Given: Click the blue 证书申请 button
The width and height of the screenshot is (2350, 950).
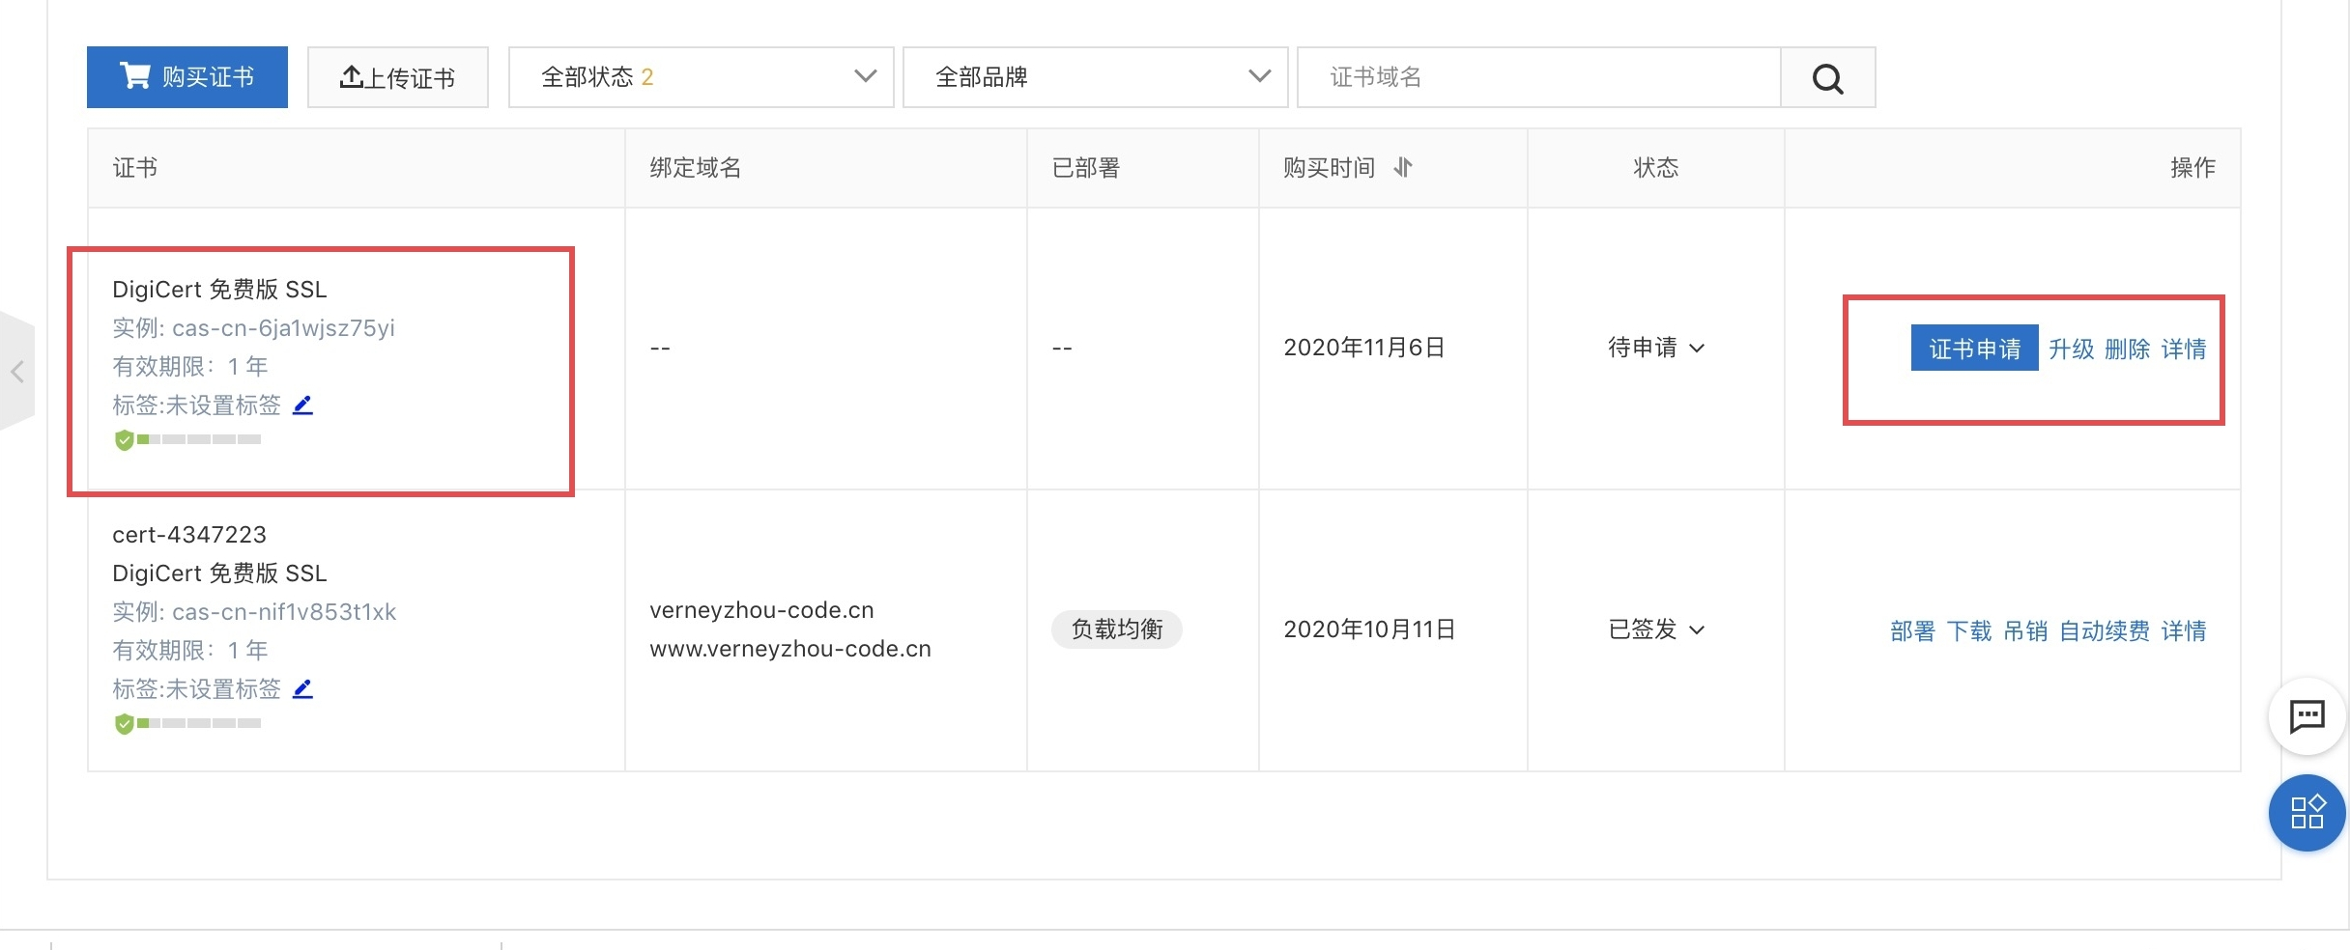Looking at the screenshot, I should [x=1974, y=349].
